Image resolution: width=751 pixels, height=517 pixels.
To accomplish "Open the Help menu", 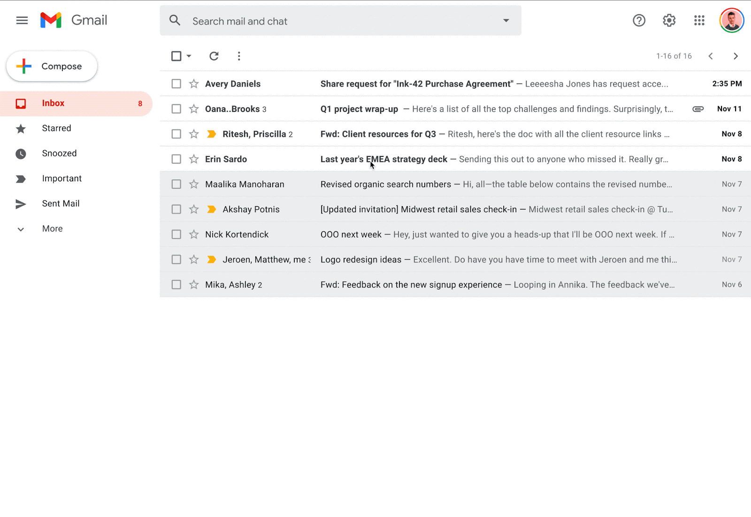I will coord(639,20).
